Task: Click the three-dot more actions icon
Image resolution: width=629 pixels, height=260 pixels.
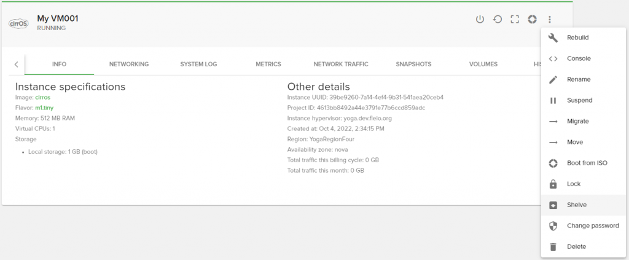Action: click(550, 19)
